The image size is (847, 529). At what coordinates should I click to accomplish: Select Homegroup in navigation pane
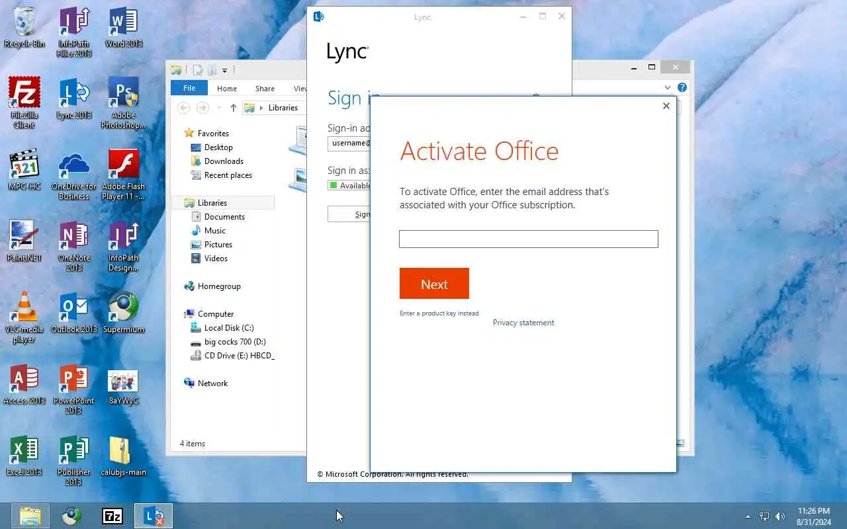(219, 286)
